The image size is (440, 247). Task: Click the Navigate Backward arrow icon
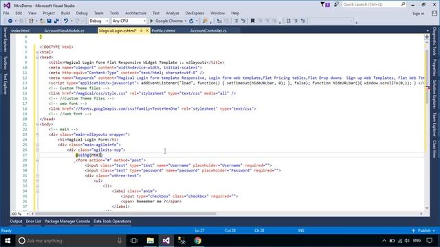[10, 21]
